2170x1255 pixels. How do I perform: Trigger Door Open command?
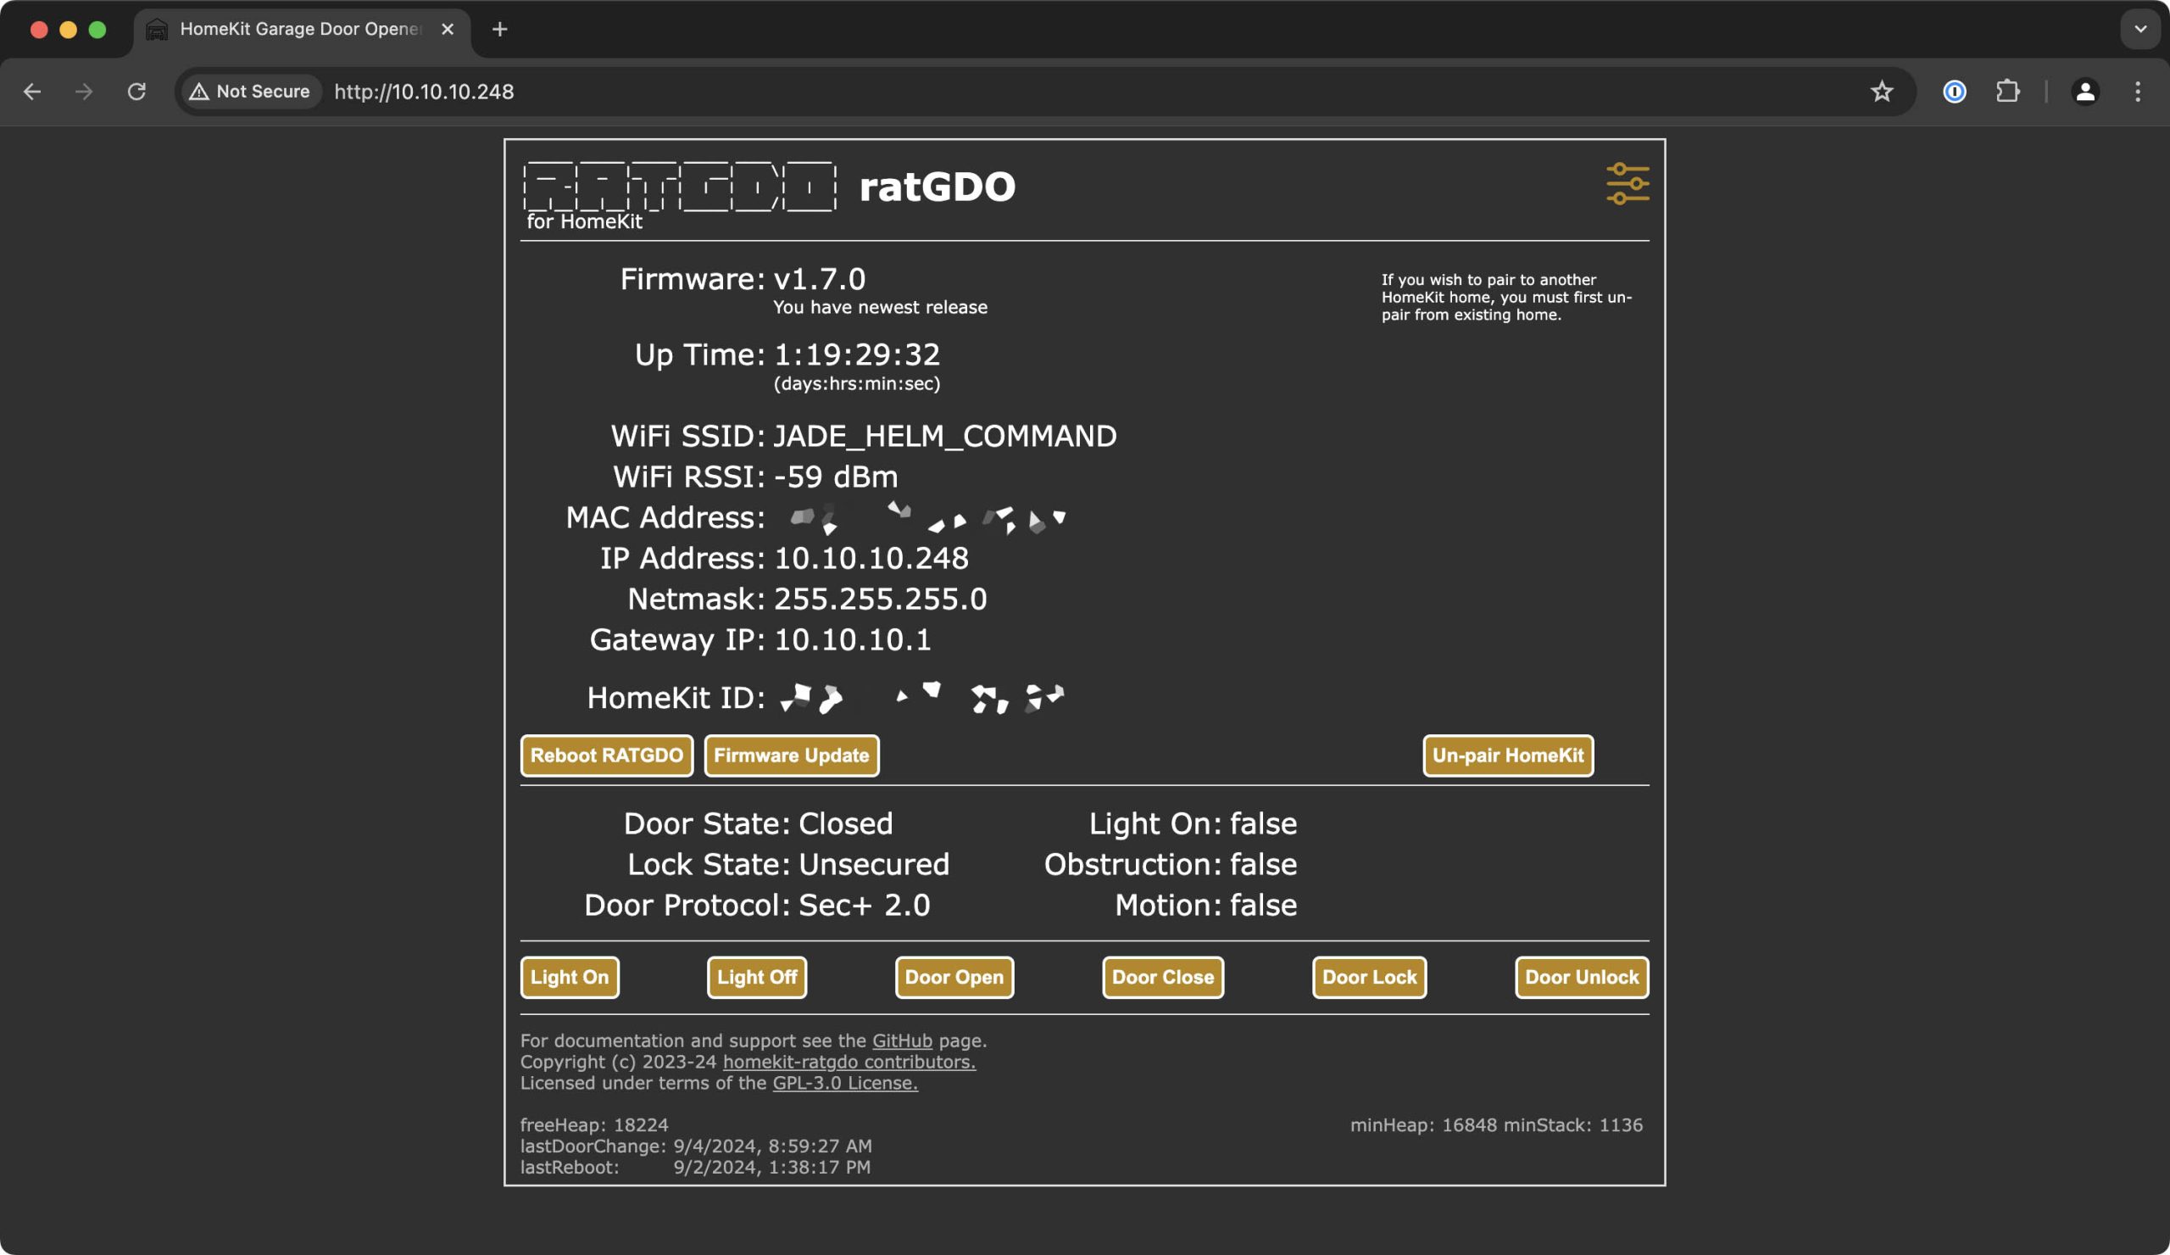point(954,977)
